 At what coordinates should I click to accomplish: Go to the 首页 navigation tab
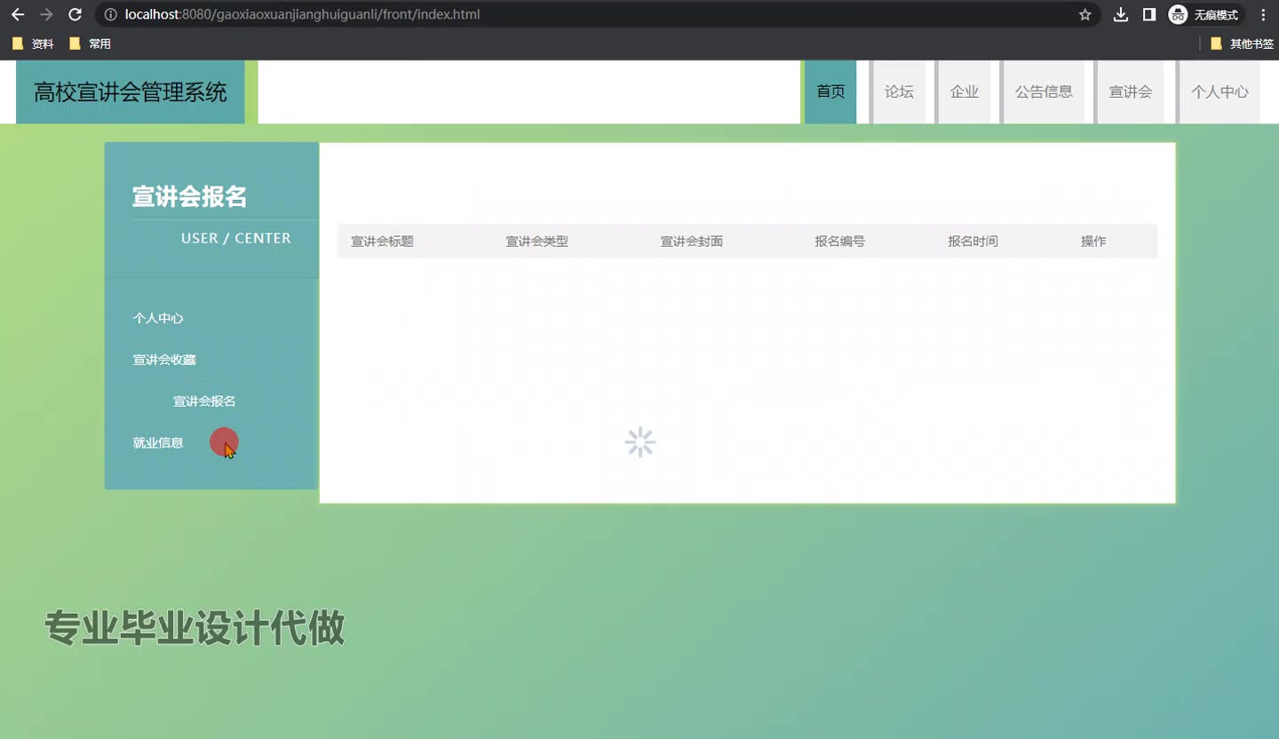click(830, 91)
